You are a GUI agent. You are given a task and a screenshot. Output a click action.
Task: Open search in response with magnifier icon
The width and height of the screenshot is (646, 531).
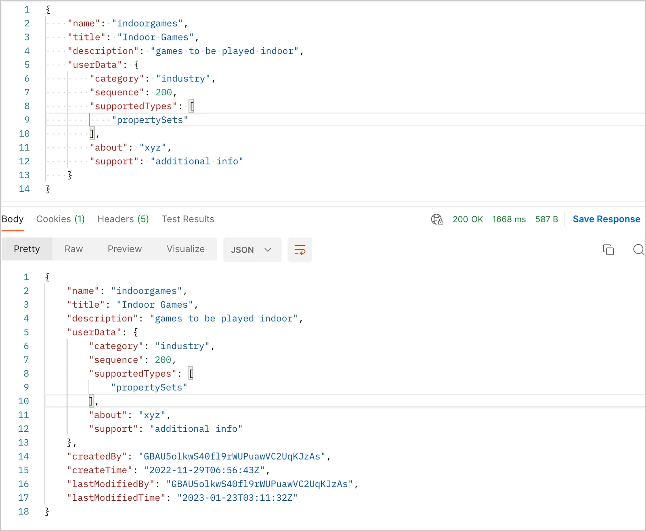pos(638,250)
